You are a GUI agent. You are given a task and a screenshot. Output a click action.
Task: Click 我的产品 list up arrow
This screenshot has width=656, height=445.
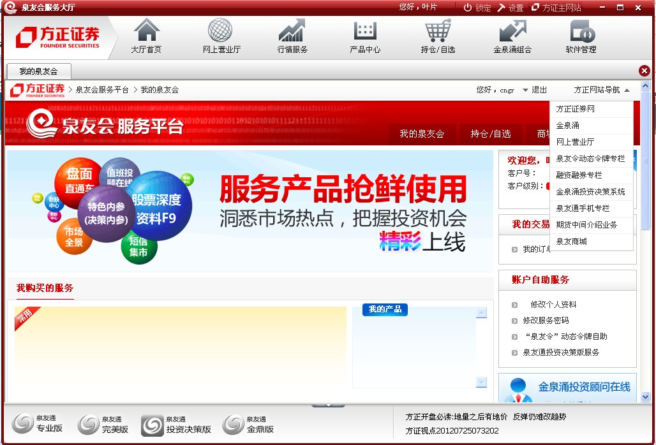point(482,312)
